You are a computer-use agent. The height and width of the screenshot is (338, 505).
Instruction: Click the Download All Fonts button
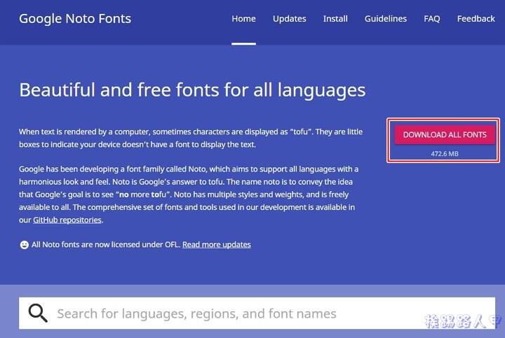click(445, 134)
